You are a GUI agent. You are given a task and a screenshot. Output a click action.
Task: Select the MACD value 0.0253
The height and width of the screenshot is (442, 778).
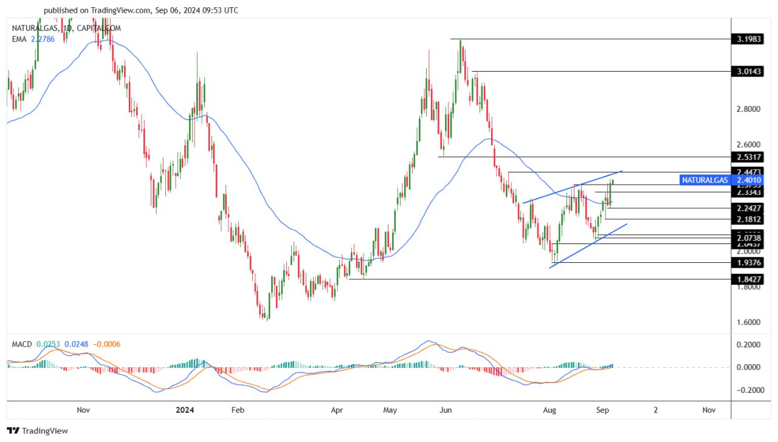coord(47,344)
